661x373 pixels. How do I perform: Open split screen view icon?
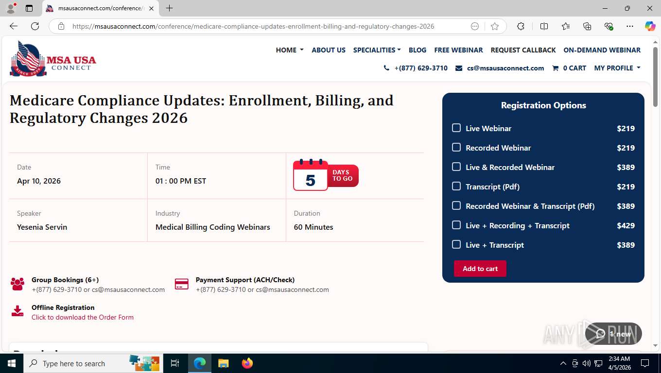tap(544, 26)
